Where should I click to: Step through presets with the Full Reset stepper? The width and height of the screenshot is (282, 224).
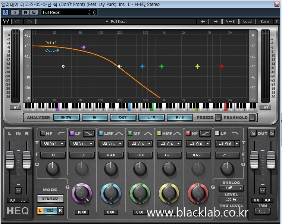(89, 12)
